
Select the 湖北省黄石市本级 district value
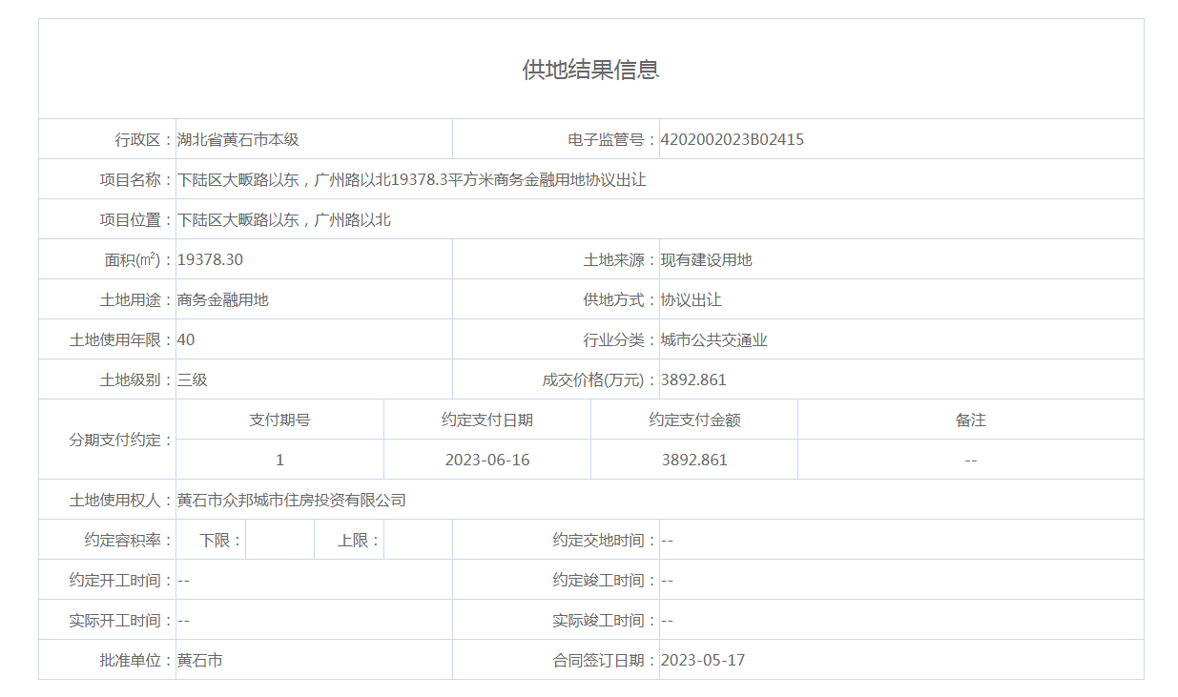tap(238, 139)
